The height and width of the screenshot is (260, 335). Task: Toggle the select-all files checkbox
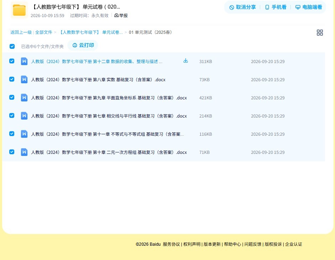point(12,46)
